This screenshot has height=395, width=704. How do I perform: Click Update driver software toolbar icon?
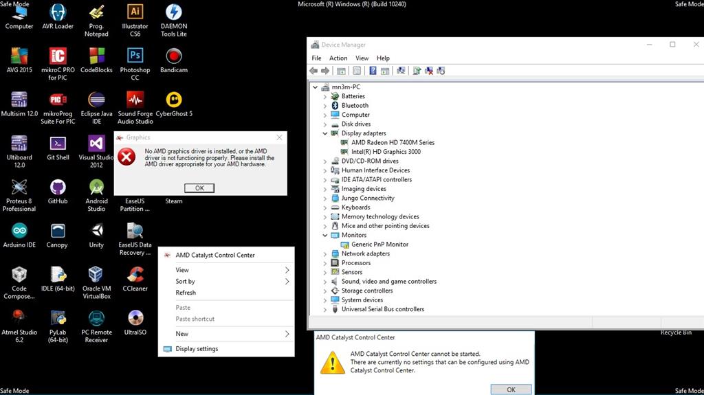417,71
